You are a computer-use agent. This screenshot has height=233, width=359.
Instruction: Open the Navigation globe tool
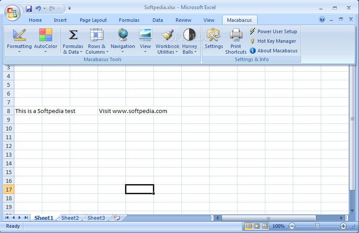[x=123, y=35]
